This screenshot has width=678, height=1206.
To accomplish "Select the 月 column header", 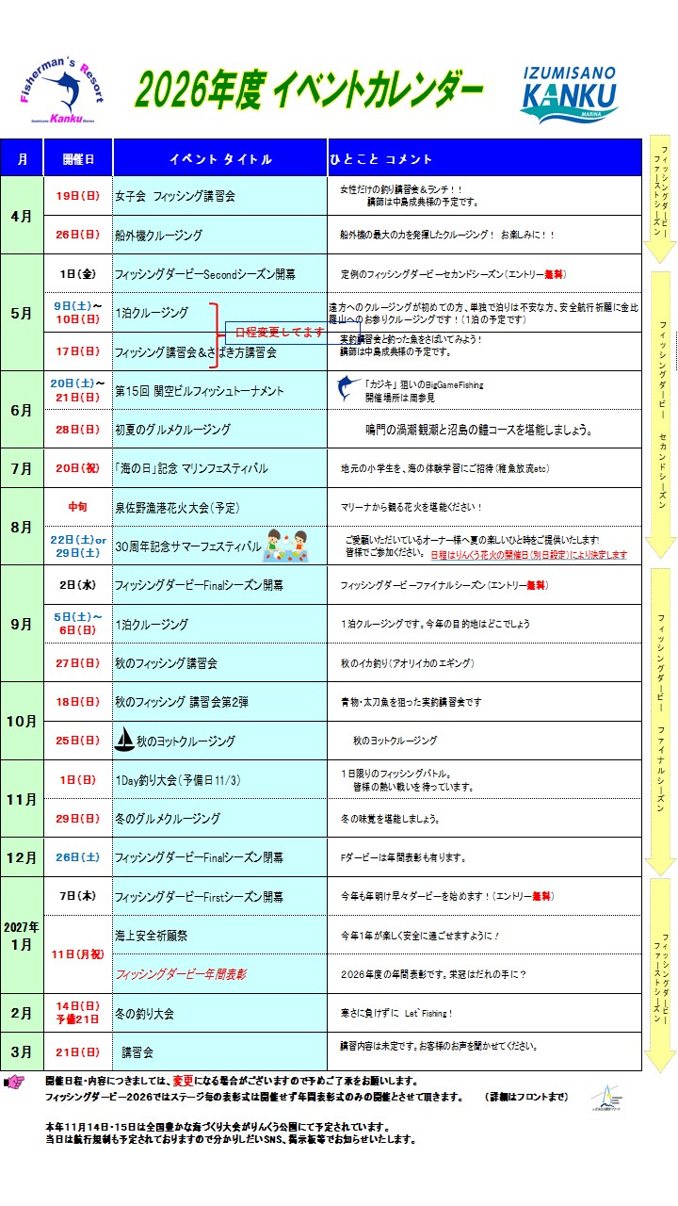I will 22,158.
